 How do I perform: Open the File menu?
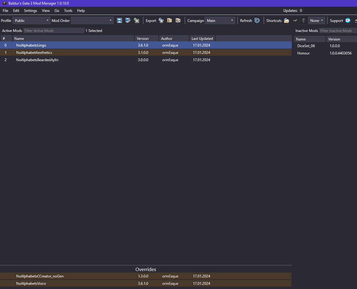click(5, 10)
